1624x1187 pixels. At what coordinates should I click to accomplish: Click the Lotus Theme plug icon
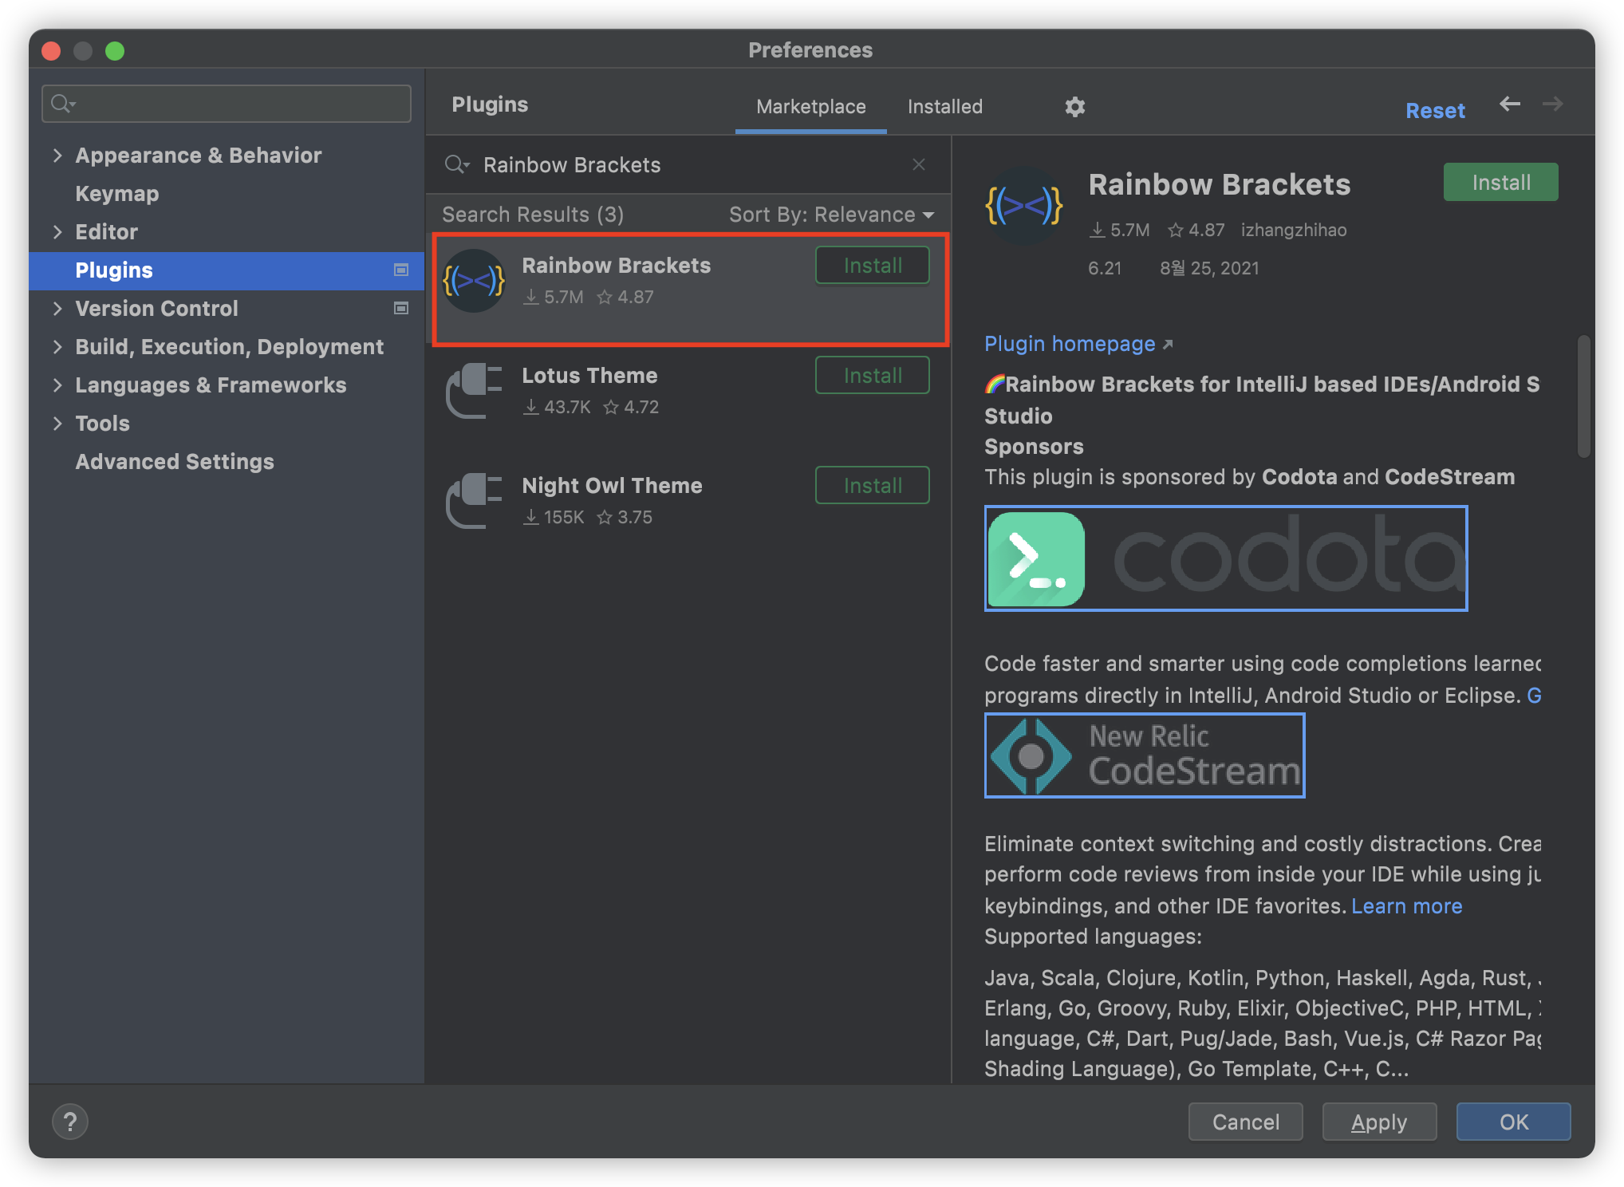tap(474, 391)
